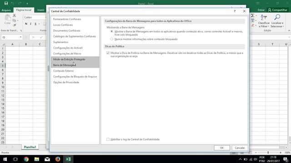Click the zoom out minus button

pyautogui.click(x=256, y=153)
